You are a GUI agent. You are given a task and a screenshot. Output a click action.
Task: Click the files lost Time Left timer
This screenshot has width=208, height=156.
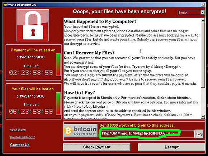point(31,111)
